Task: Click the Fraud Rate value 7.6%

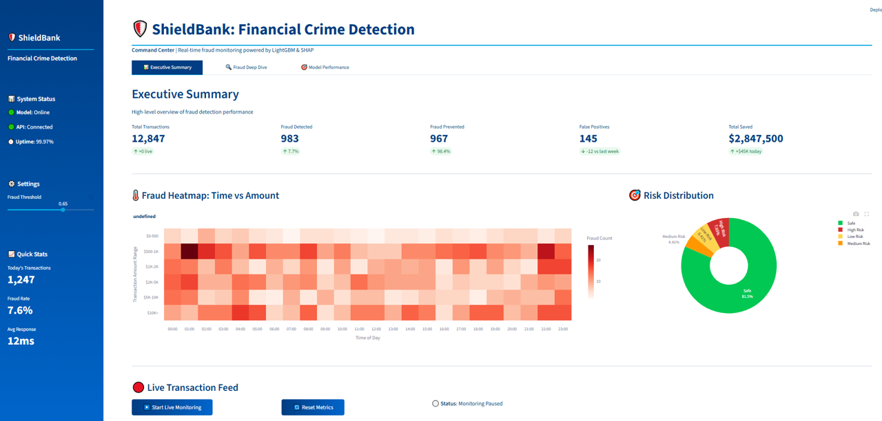Action: [20, 310]
